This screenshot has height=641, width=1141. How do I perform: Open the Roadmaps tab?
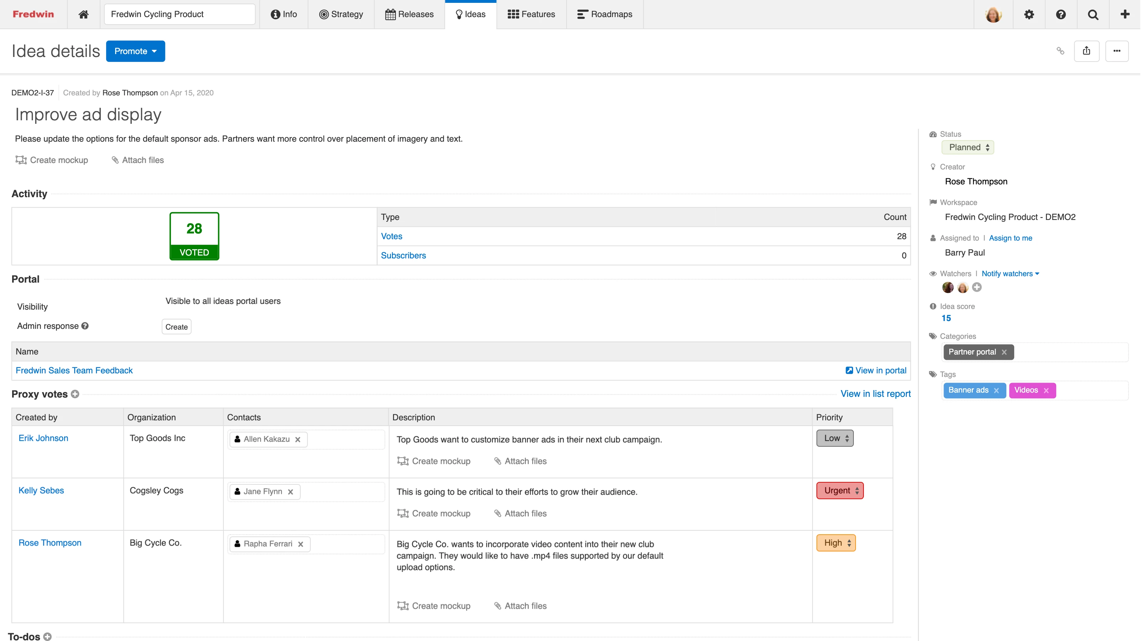click(x=605, y=14)
